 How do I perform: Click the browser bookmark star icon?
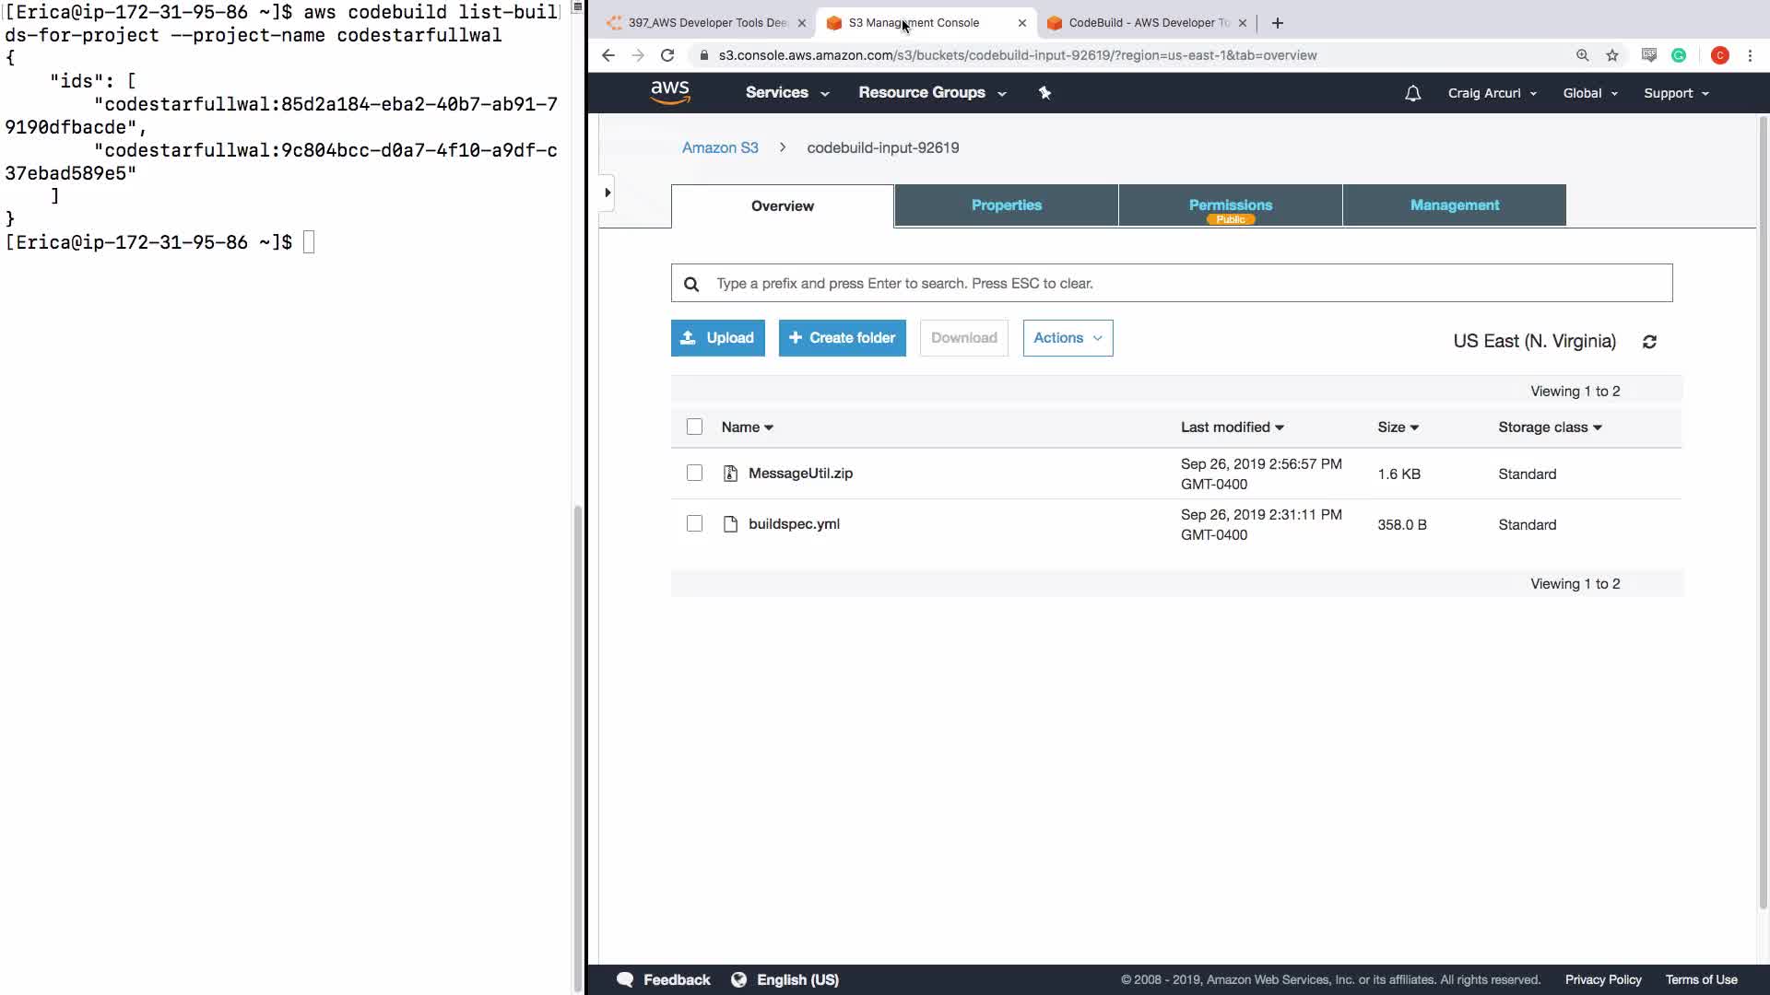[x=1612, y=55]
